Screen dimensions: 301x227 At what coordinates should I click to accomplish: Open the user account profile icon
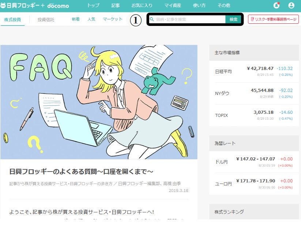tap(291, 5)
